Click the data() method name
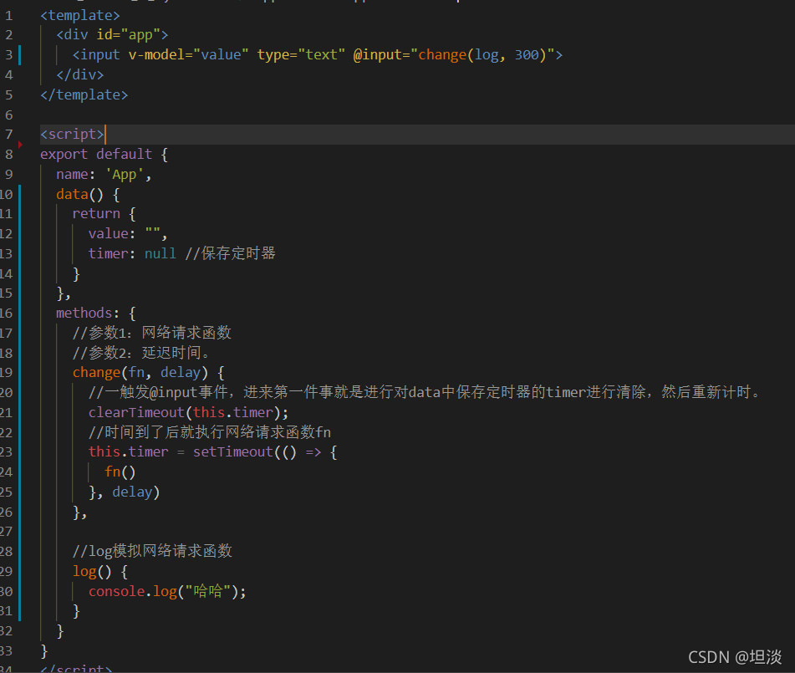The height and width of the screenshot is (673, 795). (x=72, y=194)
